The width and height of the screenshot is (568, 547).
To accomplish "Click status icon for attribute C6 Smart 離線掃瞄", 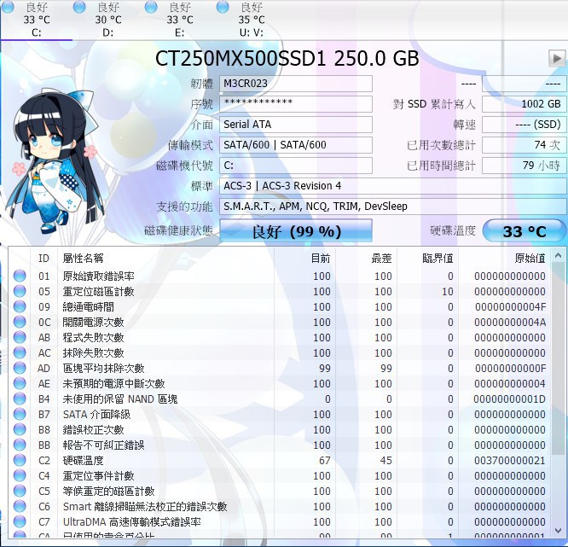I will click(20, 506).
